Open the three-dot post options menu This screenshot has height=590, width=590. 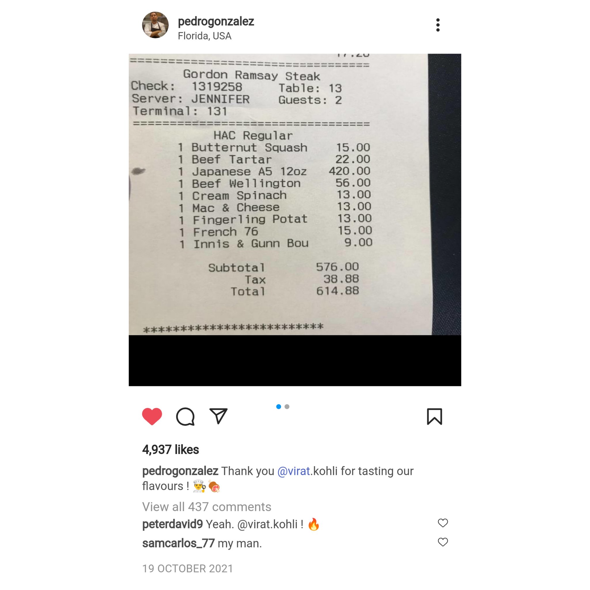point(438,25)
